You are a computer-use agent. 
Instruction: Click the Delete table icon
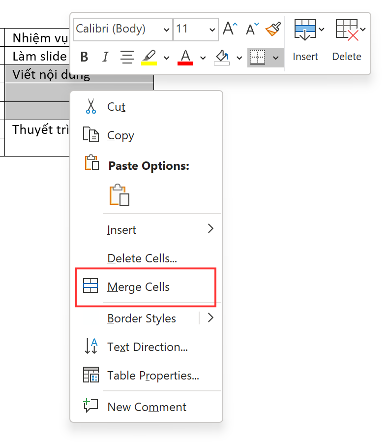[346, 29]
